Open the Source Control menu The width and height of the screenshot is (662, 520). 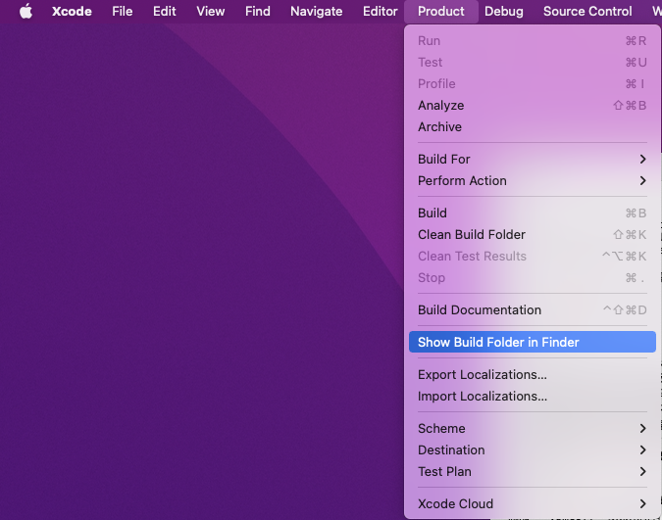click(587, 12)
